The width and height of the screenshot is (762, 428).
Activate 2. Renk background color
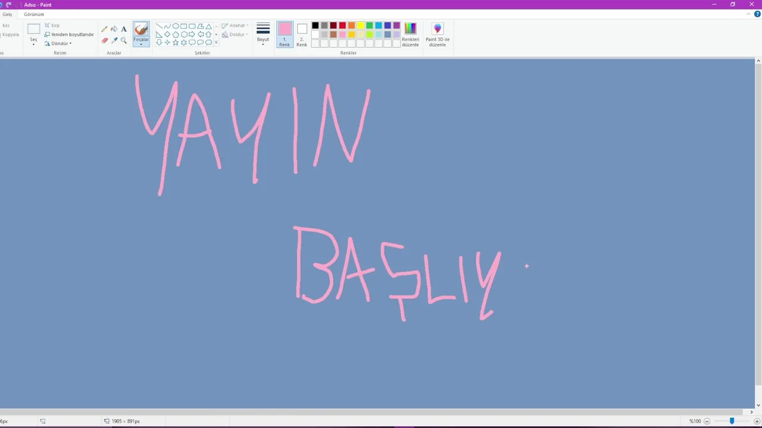click(302, 34)
